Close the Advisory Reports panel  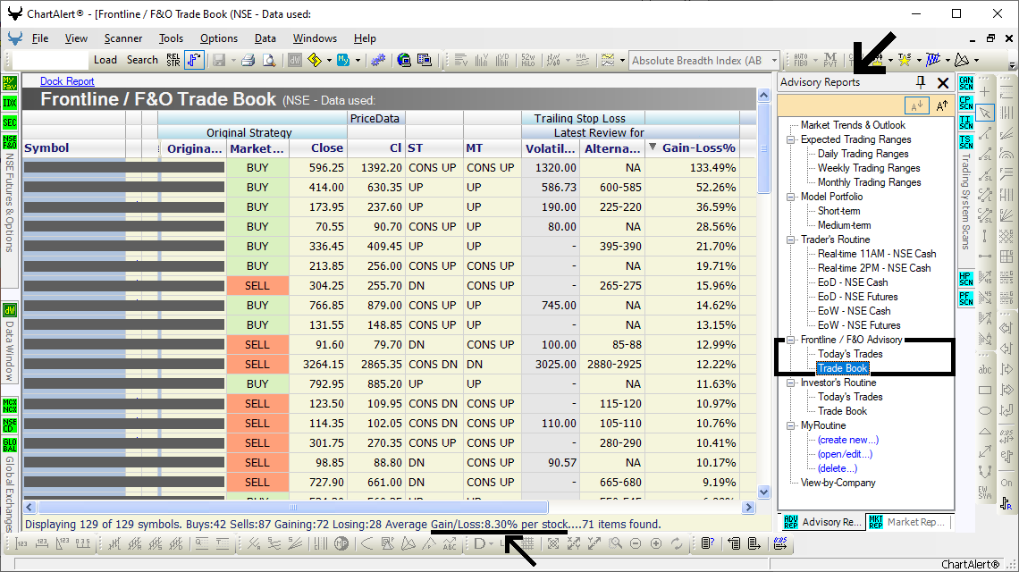[943, 82]
